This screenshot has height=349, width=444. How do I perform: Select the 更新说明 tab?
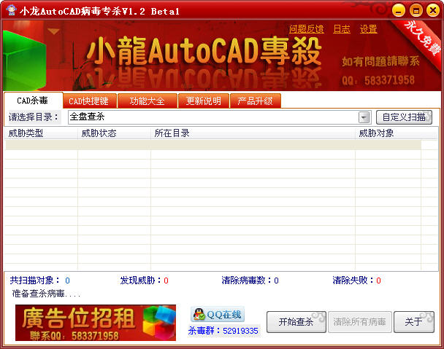[203, 101]
